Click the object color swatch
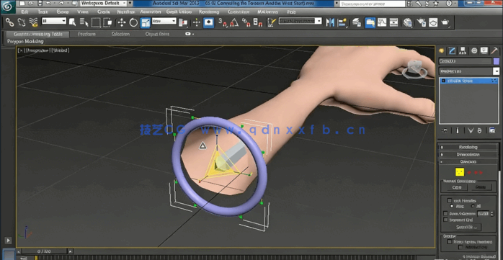503x260 pixels. (497, 61)
